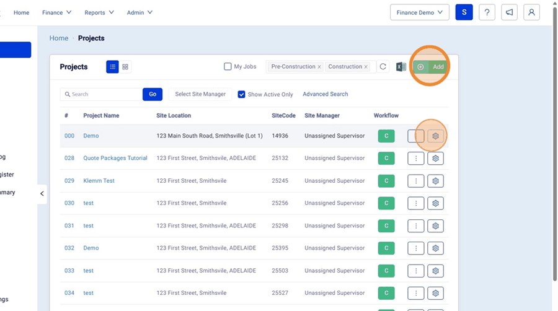Collapse the left sidebar panel
This screenshot has height=311, width=558.
pyautogui.click(x=42, y=194)
